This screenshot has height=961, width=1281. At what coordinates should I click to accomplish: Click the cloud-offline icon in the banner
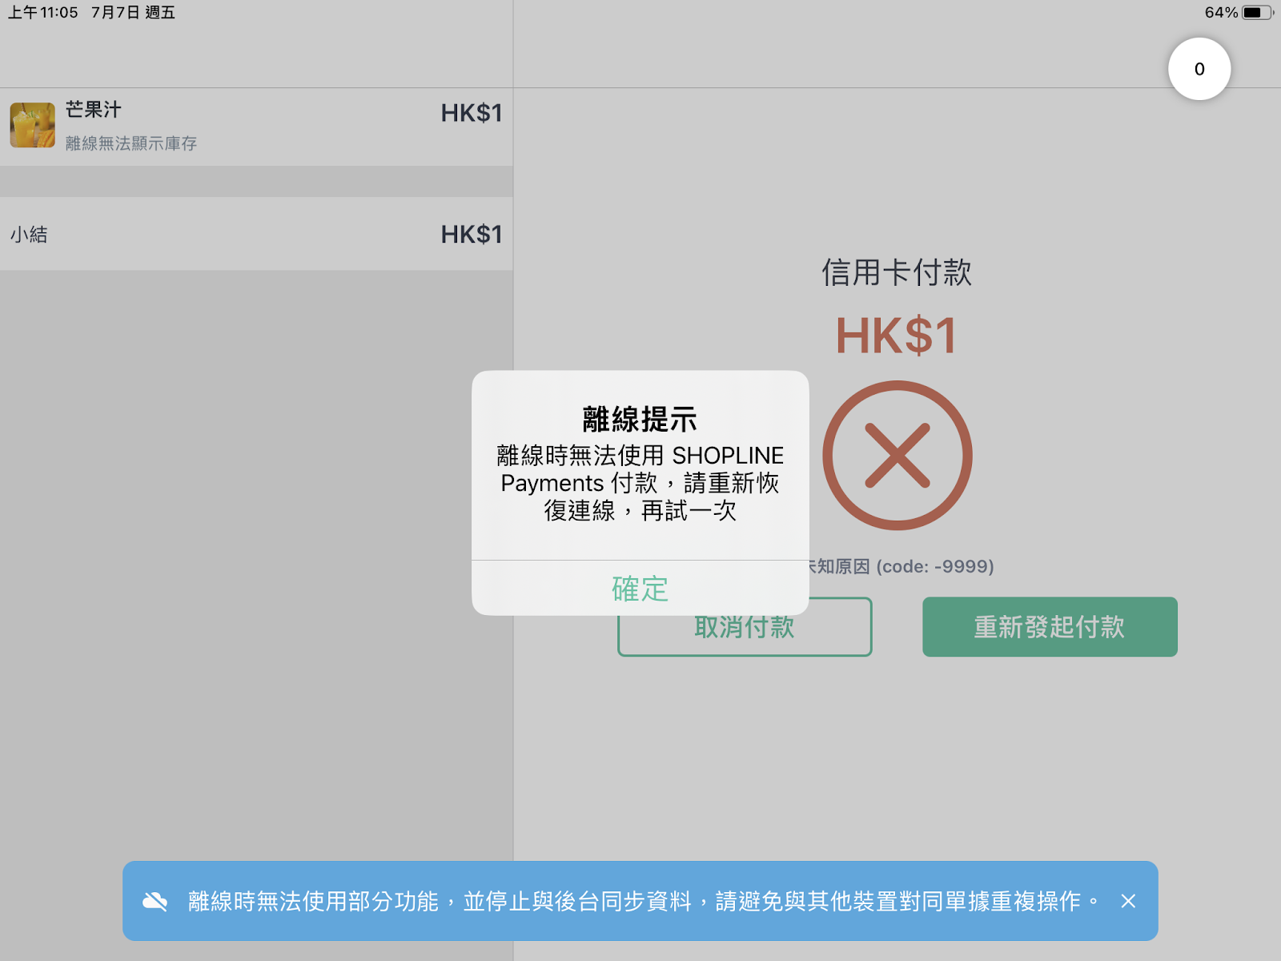[x=155, y=902]
